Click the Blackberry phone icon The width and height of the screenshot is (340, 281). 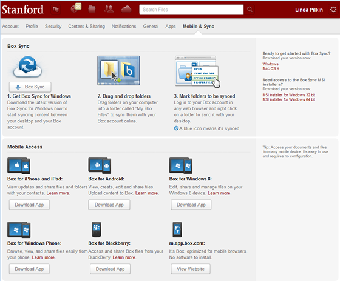pos(97,230)
